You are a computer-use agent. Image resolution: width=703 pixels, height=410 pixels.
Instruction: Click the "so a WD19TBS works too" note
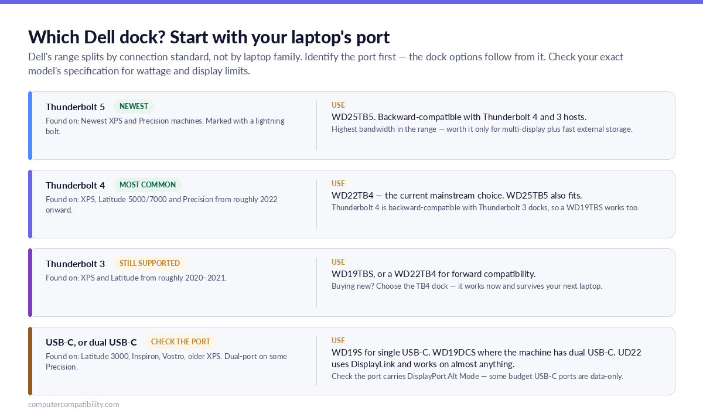[485, 207]
